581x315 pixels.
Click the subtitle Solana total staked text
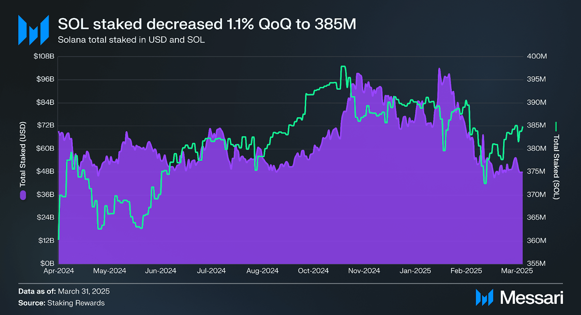pyautogui.click(x=131, y=40)
